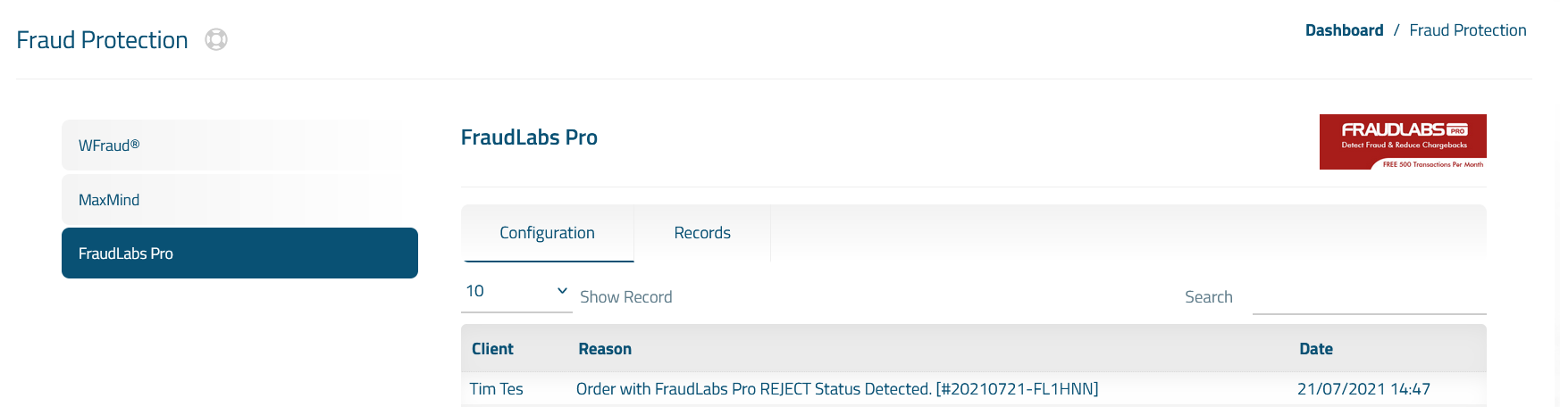Sort table by Reason column

605,349
